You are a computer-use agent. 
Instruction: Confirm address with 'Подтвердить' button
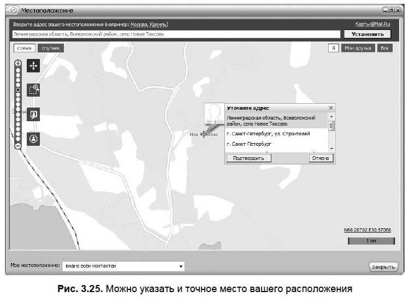pyautogui.click(x=248, y=158)
